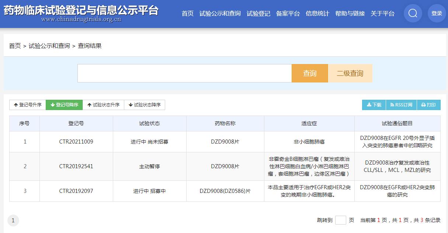Viewport: 448px width, 233px height.
Task: Open 试验登记 navigation menu
Action: 258,14
